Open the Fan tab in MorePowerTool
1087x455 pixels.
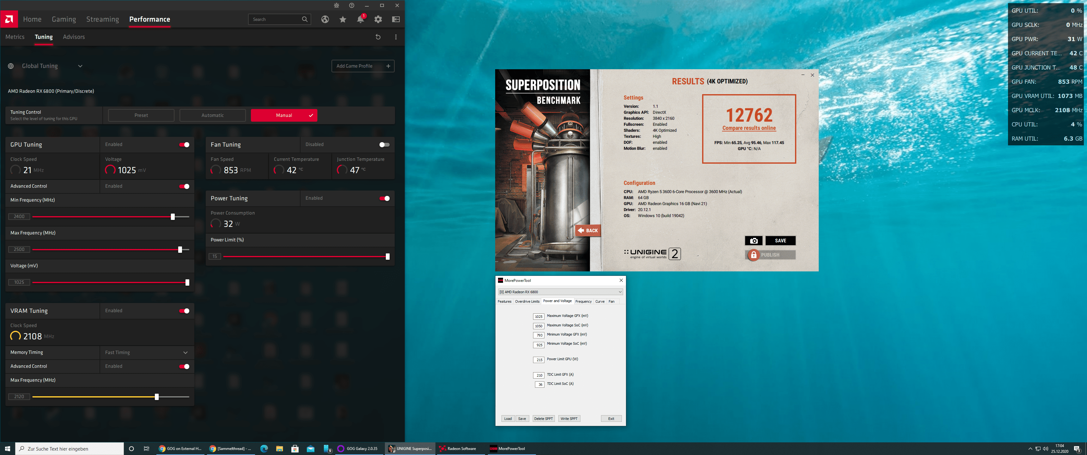click(611, 301)
